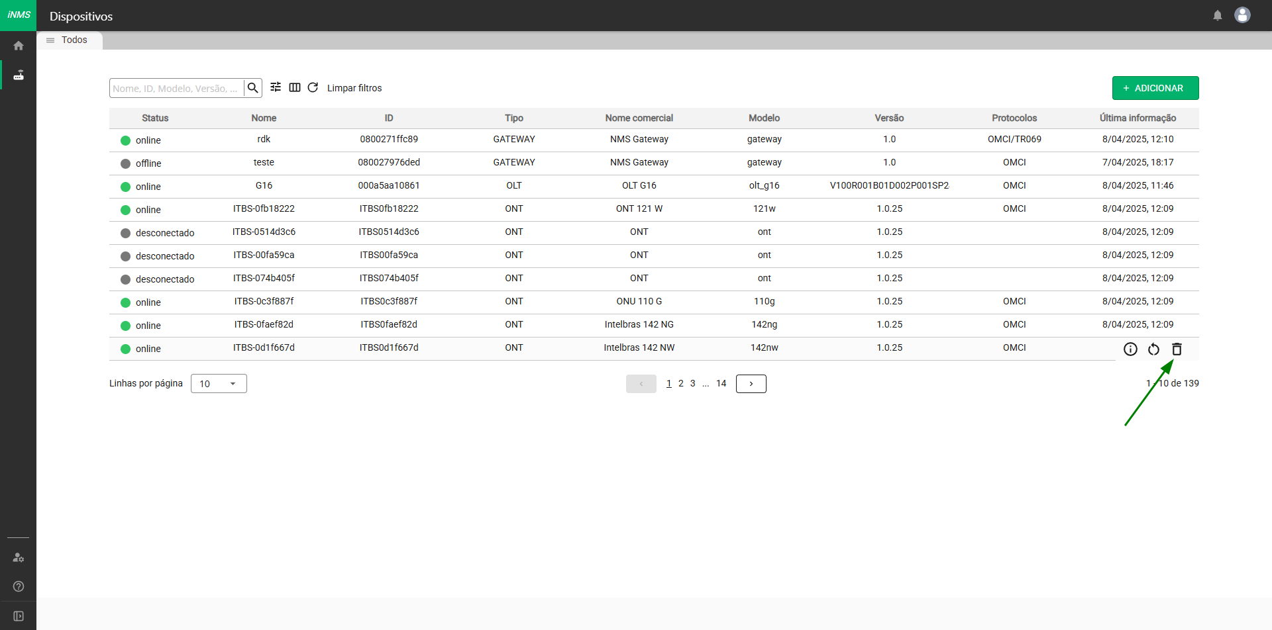Click ID 080027976ded
The width and height of the screenshot is (1272, 630).
(389, 162)
